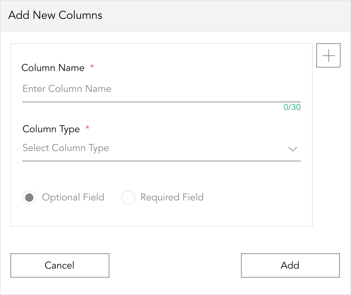
Task: Click the Select Column Type placeholder text
Action: pyautogui.click(x=66, y=148)
